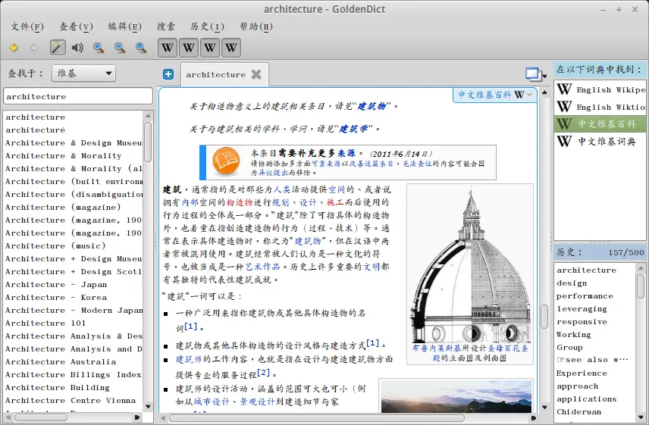Open the 建筑师 link in bullet list
Viewport: 649px width, 425px height.
(189, 359)
